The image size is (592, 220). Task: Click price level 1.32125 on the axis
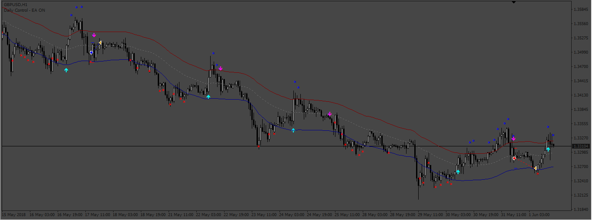coord(580,195)
